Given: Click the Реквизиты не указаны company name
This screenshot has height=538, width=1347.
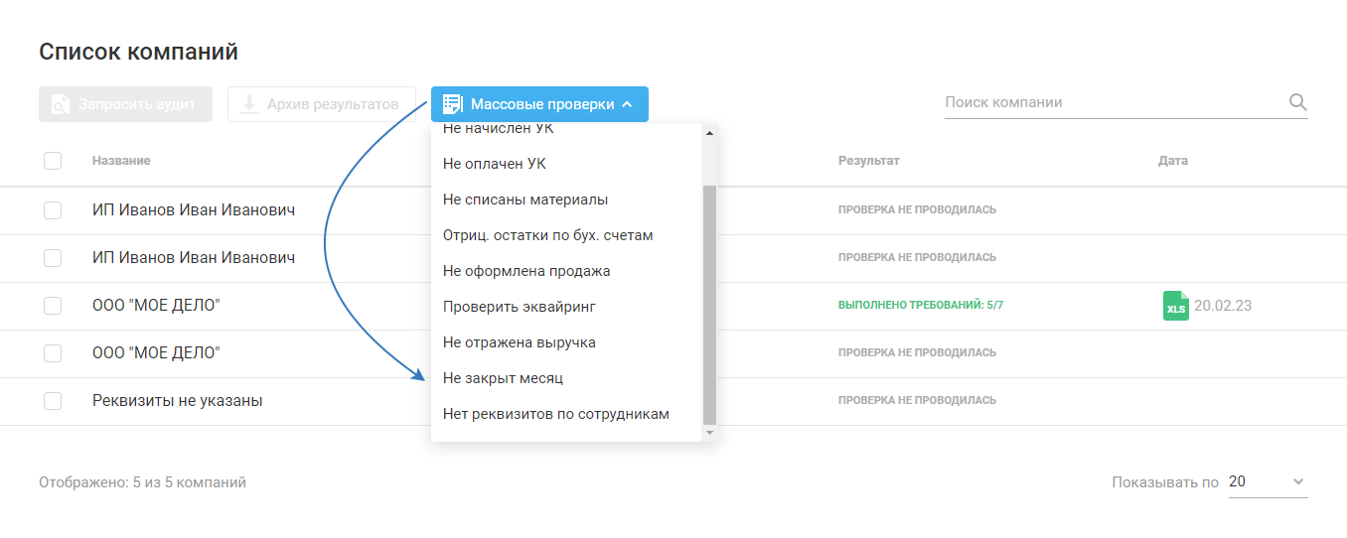Looking at the screenshot, I should click(x=178, y=401).
